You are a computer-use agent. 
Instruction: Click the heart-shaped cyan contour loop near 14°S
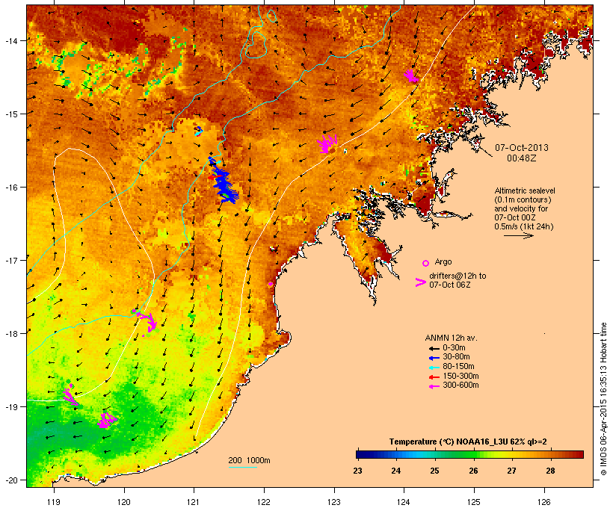(x=255, y=44)
